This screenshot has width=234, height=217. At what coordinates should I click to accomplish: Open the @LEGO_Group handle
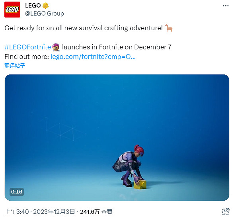click(x=45, y=14)
